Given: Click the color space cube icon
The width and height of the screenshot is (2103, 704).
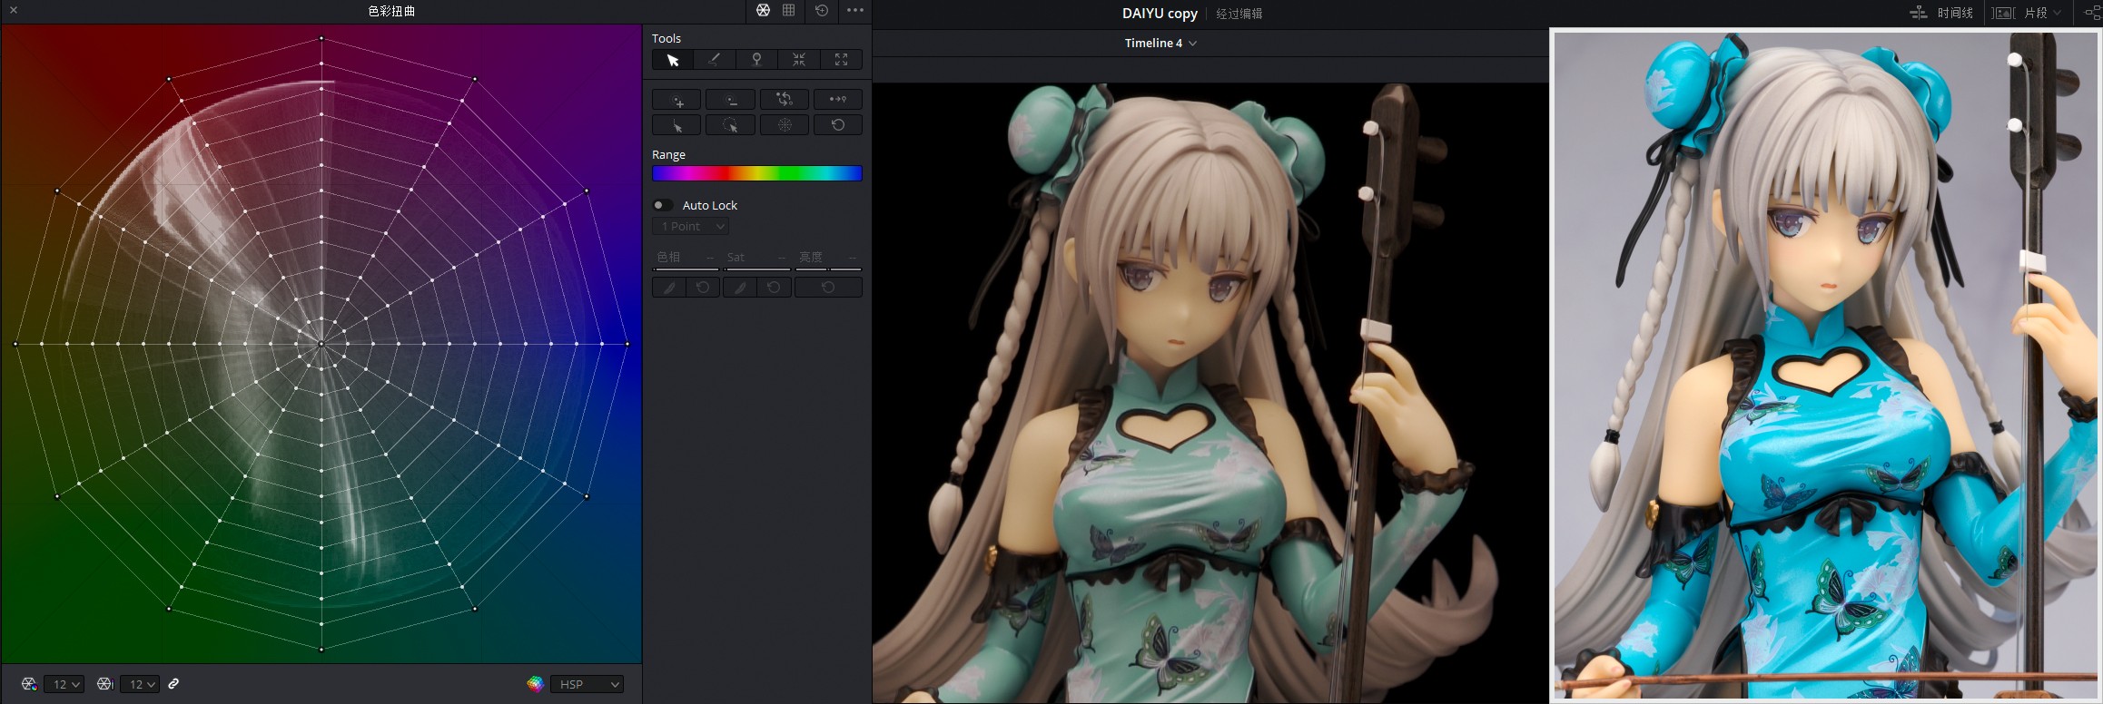Looking at the screenshot, I should pos(535,684).
